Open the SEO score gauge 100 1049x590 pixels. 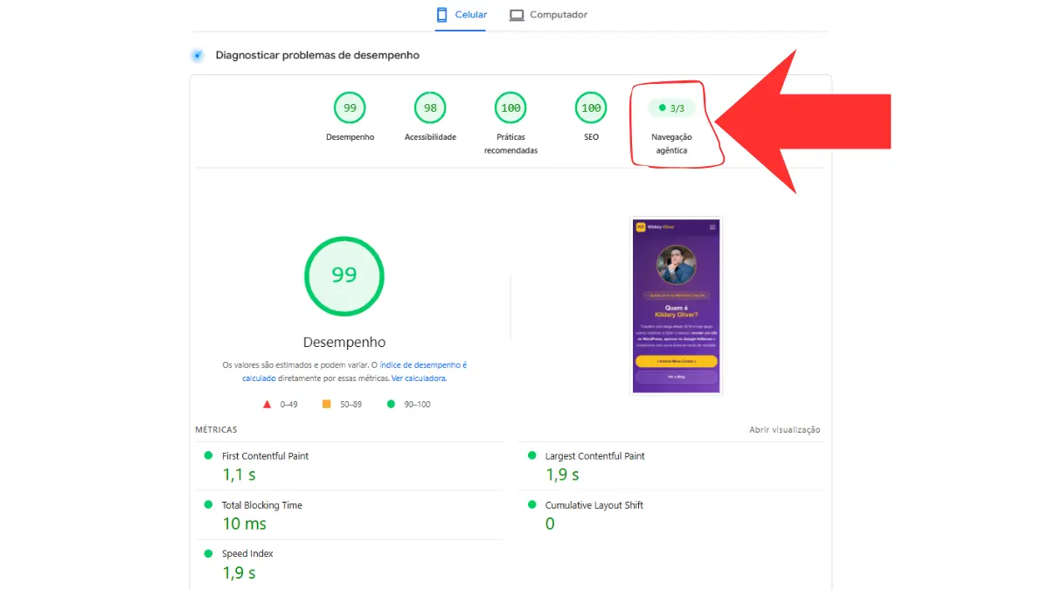[591, 108]
